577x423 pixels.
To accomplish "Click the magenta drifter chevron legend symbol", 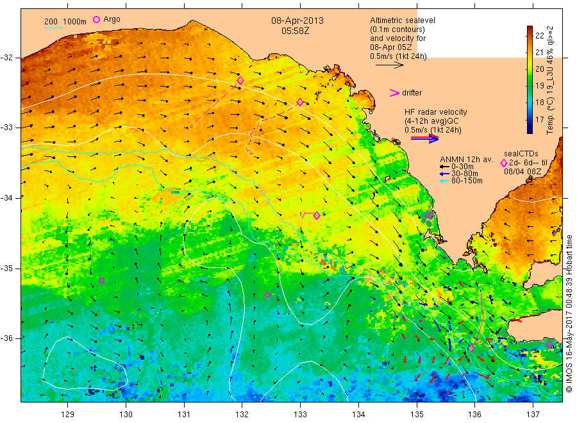I will pyautogui.click(x=394, y=93).
